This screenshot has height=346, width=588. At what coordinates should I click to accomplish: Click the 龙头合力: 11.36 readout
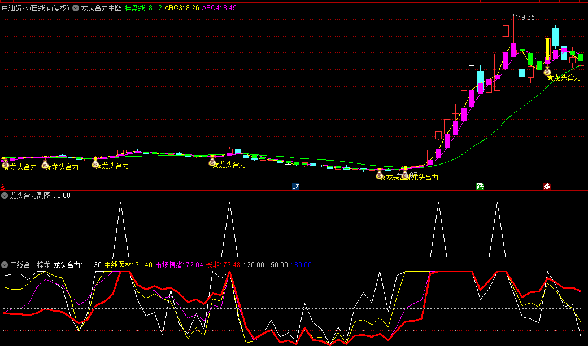click(77, 265)
